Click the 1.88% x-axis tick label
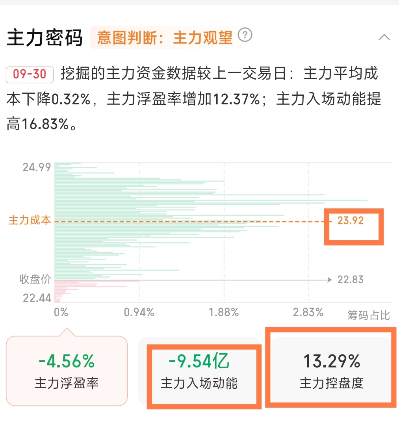The image size is (399, 421). click(224, 312)
